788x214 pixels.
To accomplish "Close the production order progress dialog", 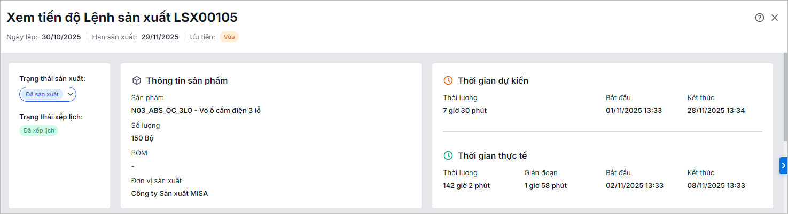I will (775, 18).
